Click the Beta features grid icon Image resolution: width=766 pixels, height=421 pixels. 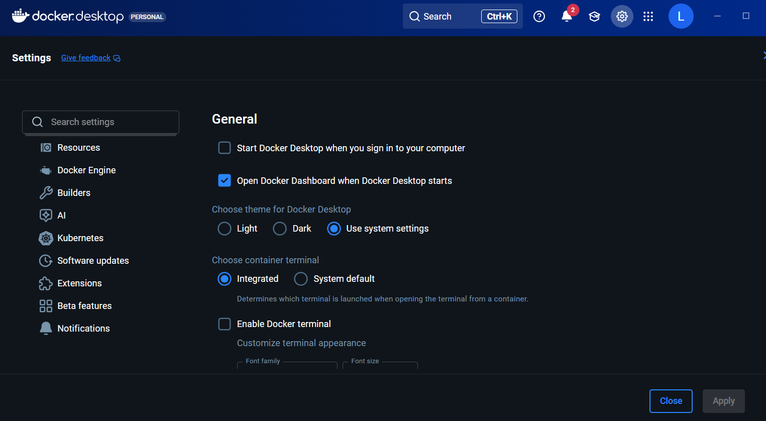[46, 306]
